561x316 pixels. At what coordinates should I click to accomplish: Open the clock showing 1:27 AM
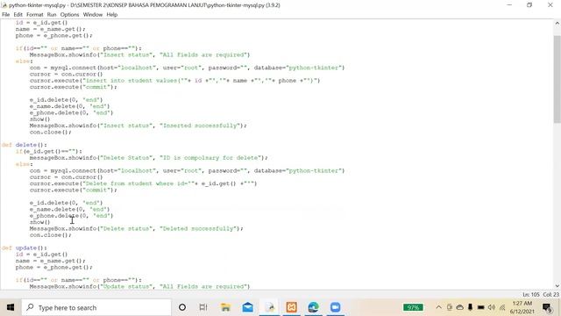coord(522,307)
